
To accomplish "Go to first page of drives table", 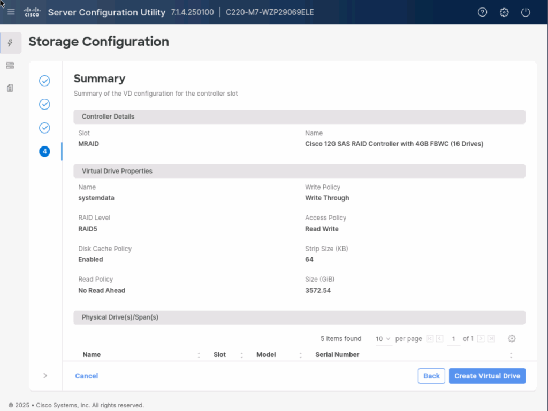I will click(430, 338).
